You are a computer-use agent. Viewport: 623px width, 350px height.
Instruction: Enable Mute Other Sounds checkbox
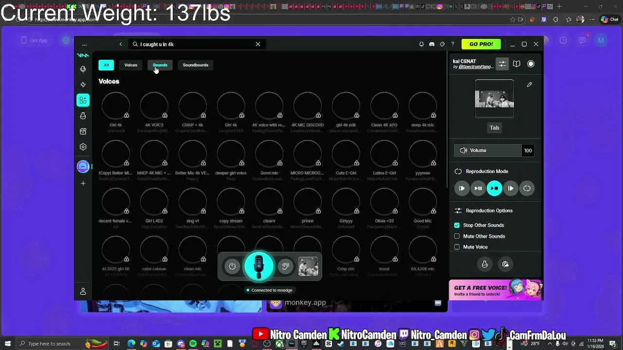pyautogui.click(x=457, y=236)
